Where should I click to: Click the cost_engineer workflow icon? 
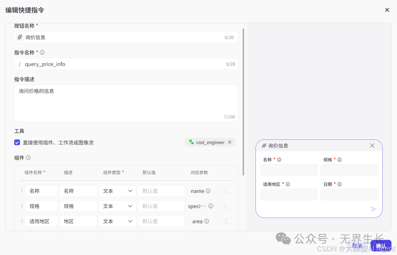tap(192, 142)
